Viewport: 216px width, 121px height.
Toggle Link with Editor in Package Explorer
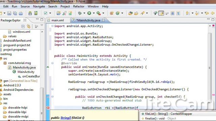[29, 26]
